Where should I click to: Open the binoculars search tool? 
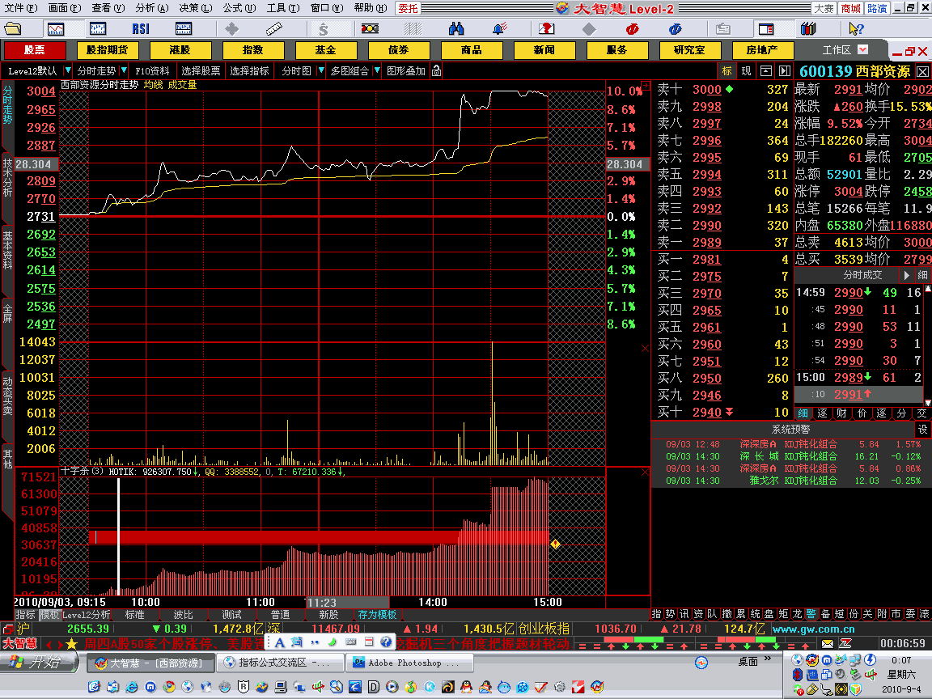coord(456,28)
